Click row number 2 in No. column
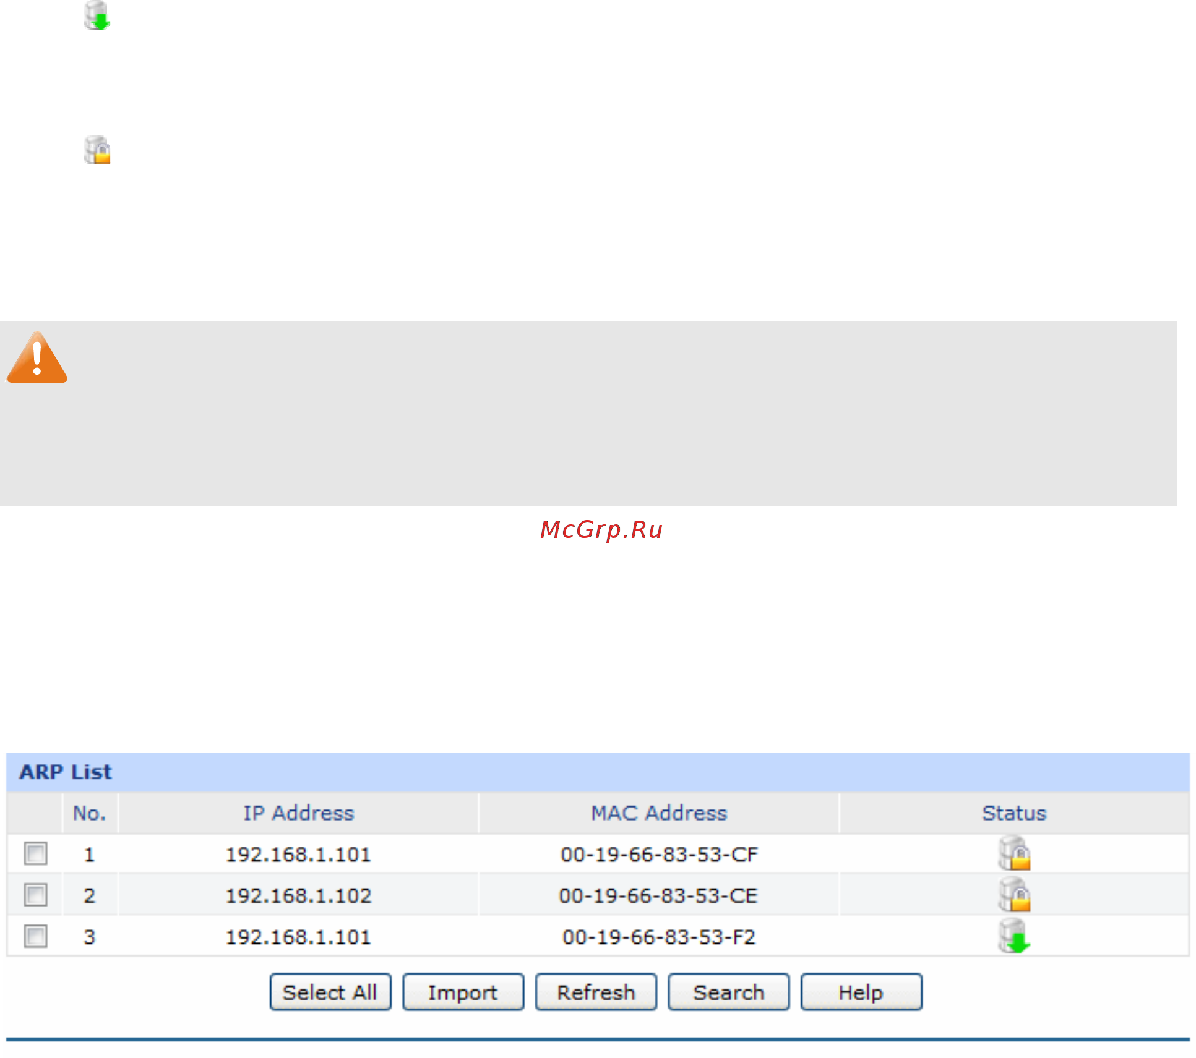This screenshot has width=1196, height=1058. [90, 896]
